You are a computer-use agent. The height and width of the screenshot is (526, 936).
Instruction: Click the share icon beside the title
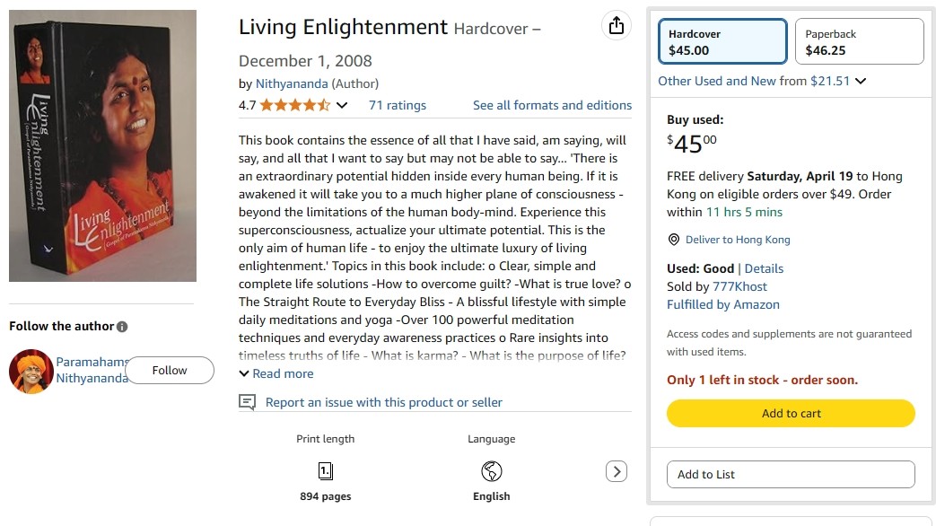tap(616, 26)
